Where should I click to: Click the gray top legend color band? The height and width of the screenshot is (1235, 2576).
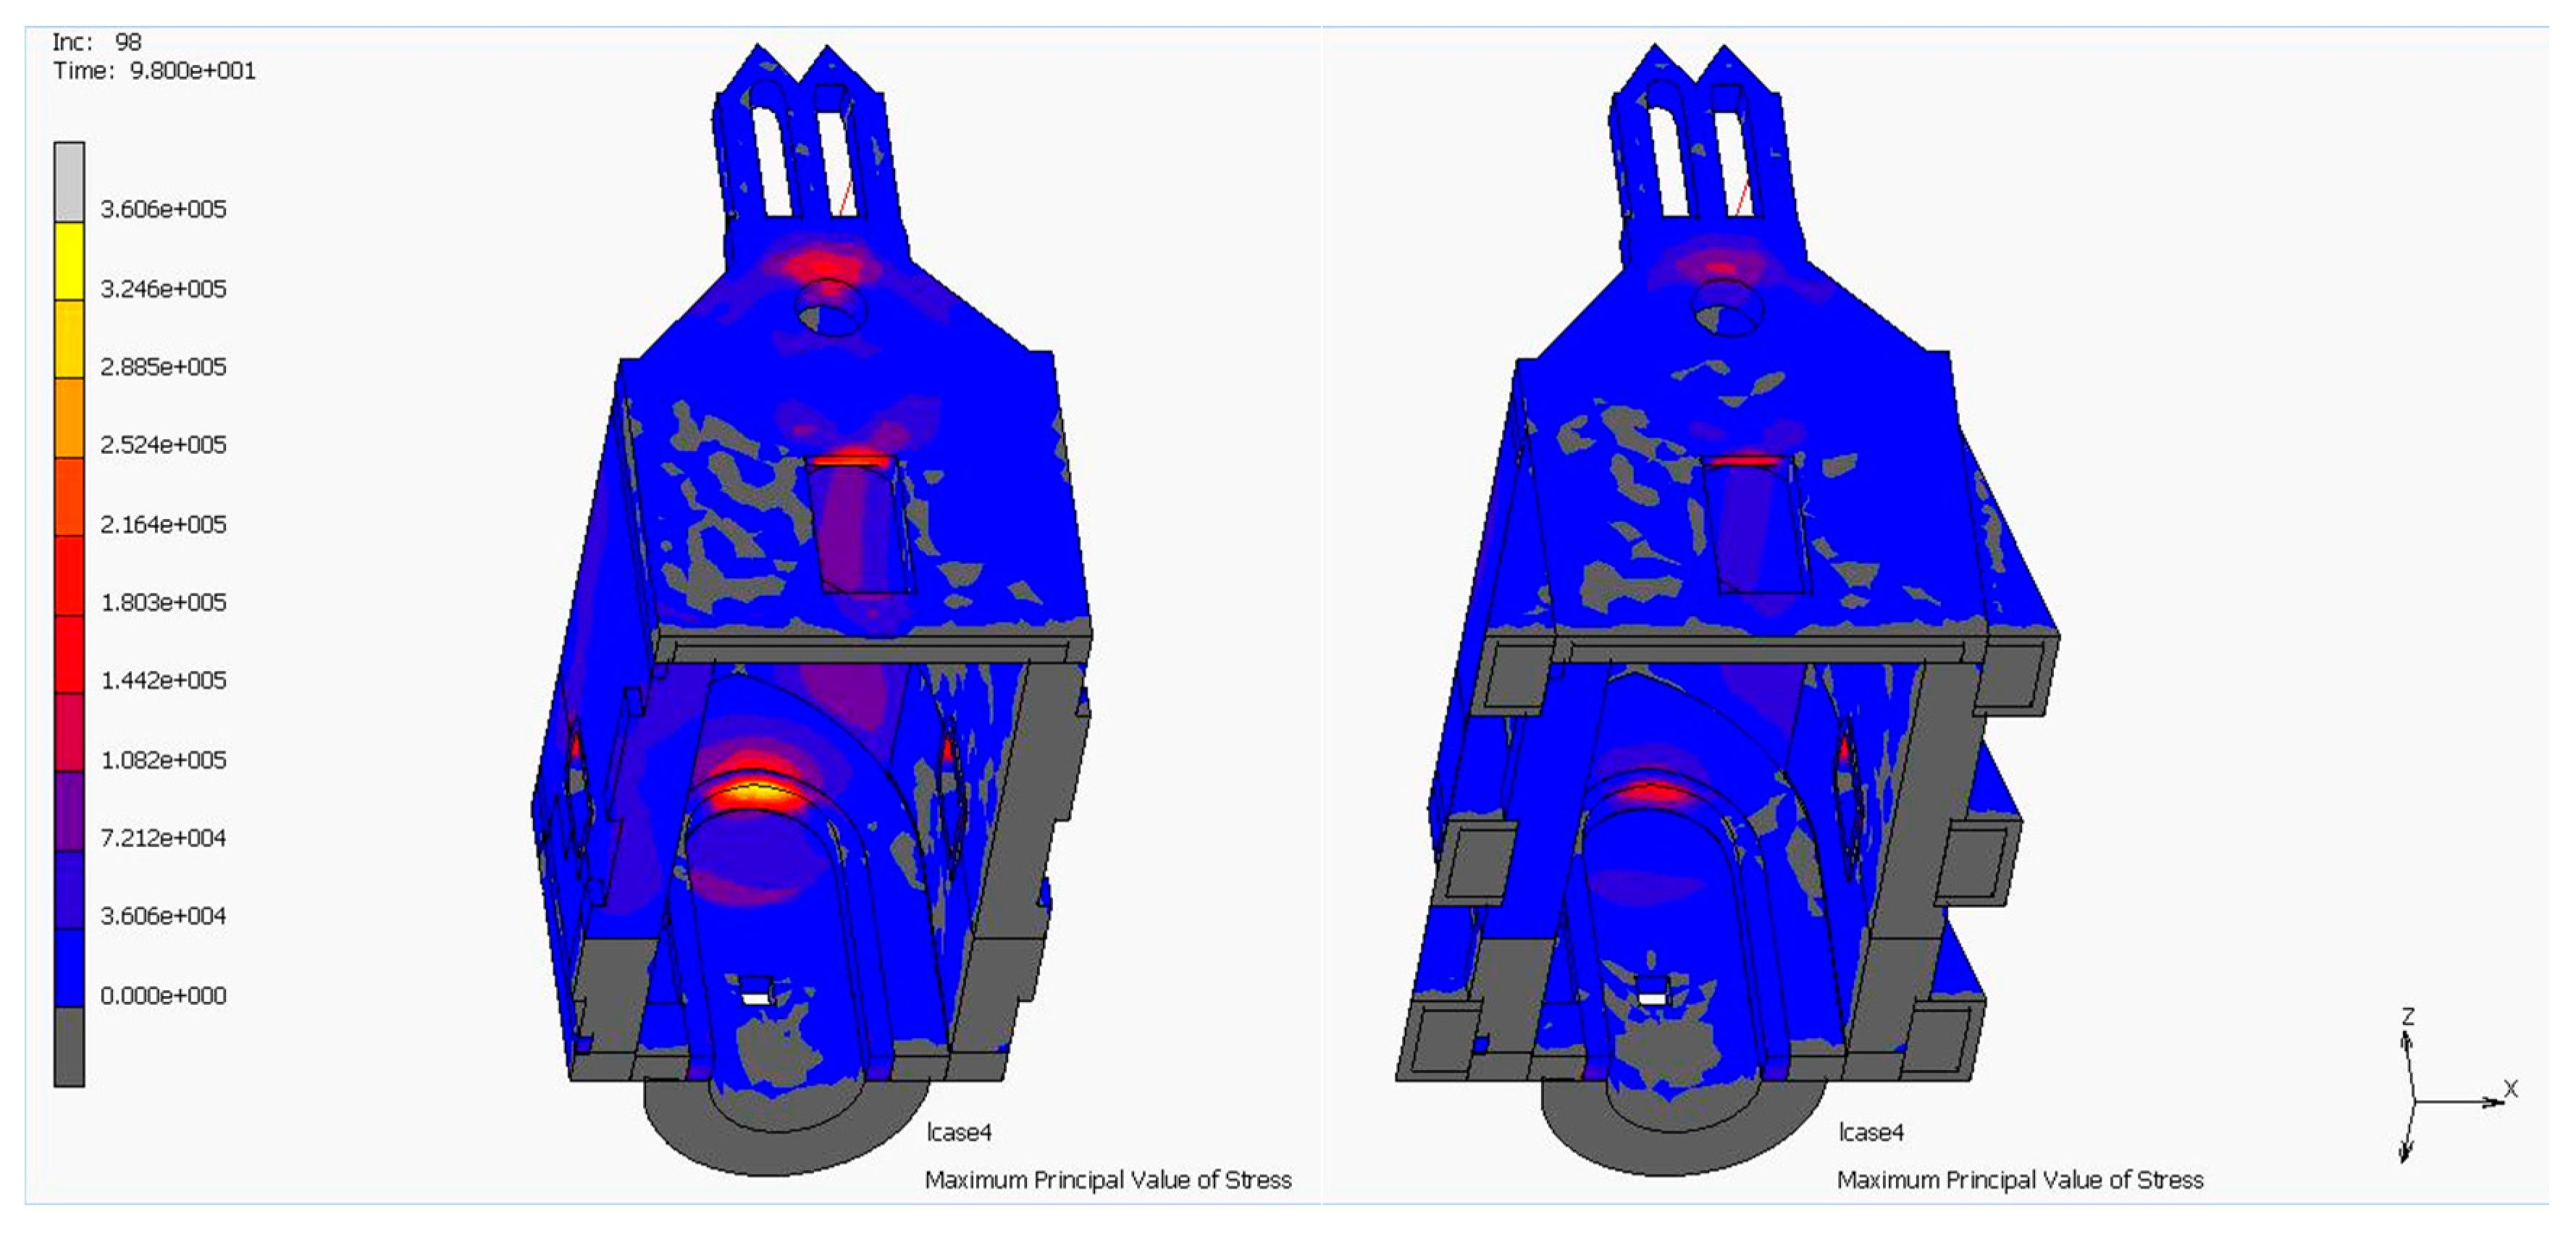click(x=69, y=181)
